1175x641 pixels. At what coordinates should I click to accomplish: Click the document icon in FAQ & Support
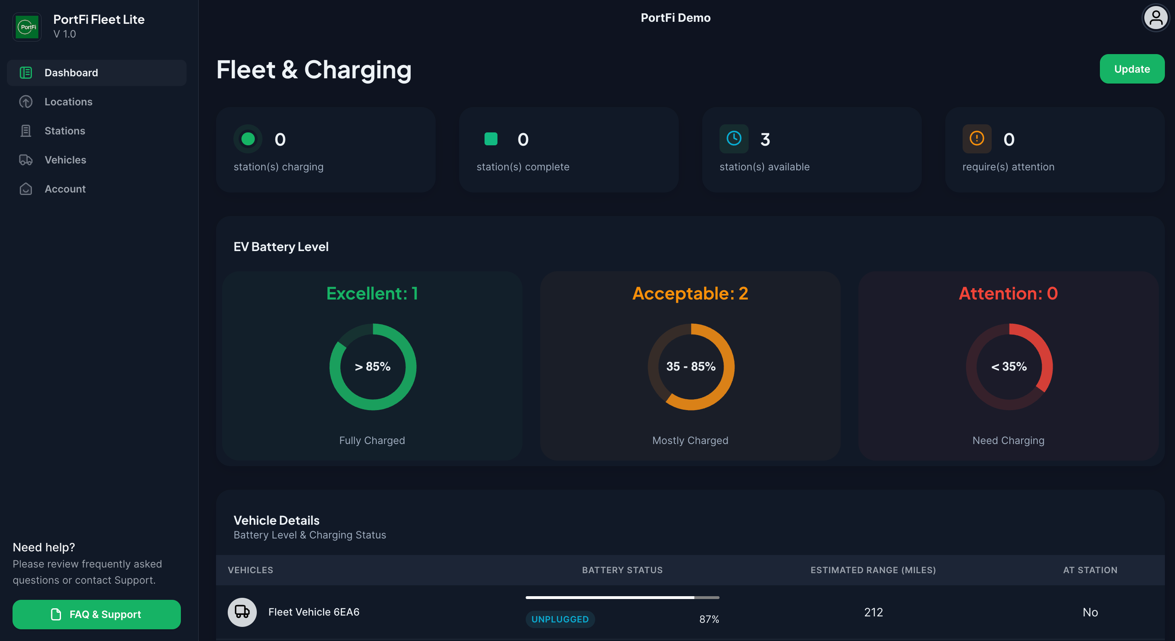click(x=56, y=614)
